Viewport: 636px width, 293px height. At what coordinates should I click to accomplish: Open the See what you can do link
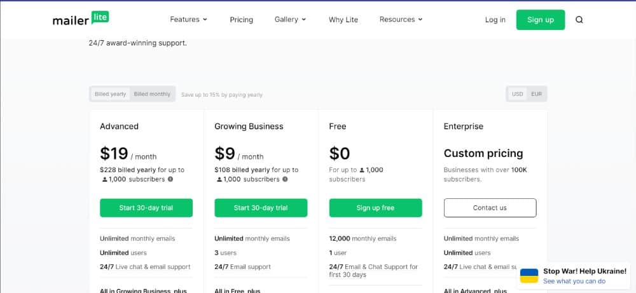click(574, 282)
